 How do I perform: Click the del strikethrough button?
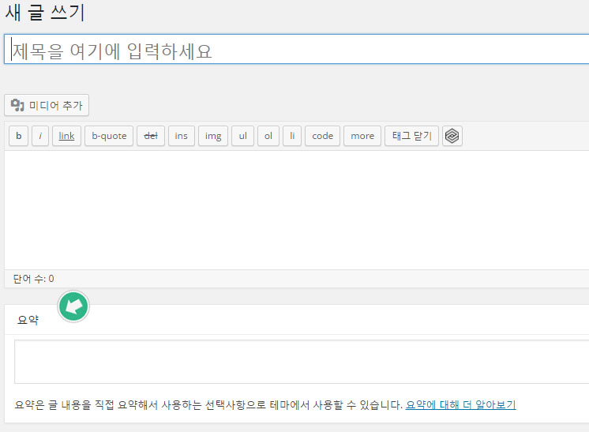point(151,136)
